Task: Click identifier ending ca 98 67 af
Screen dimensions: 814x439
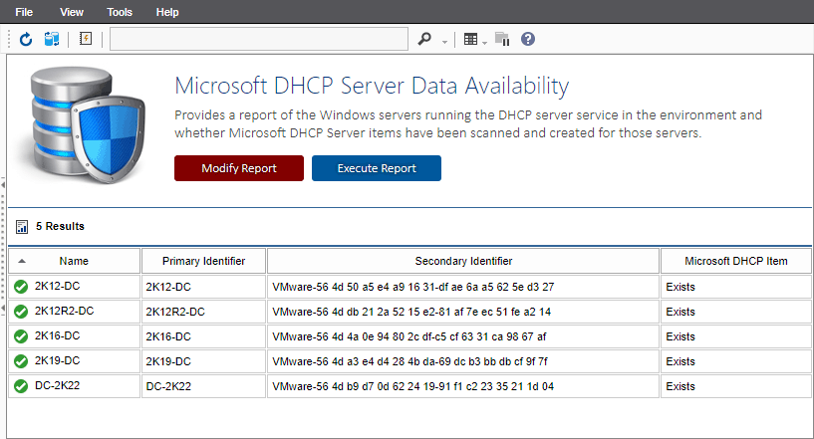Action: tap(463, 336)
